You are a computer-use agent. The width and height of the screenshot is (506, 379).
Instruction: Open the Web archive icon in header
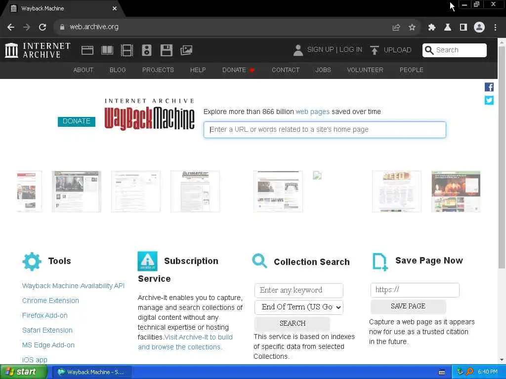point(87,50)
